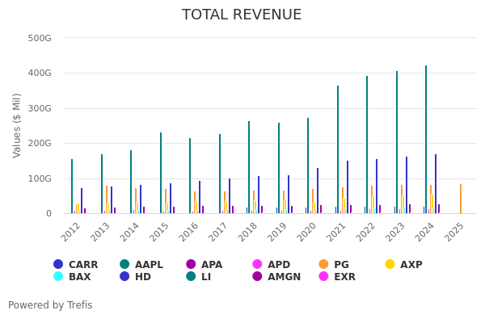The height and width of the screenshot is (323, 485).
Task: Click the cyan BAX legend marker
Action: tap(58, 277)
